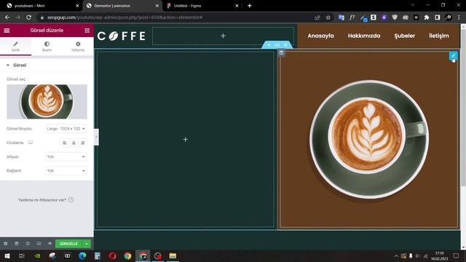Viewport: 466px width, 262px height.
Task: Add a new section via handle plus
Action: coord(269,45)
